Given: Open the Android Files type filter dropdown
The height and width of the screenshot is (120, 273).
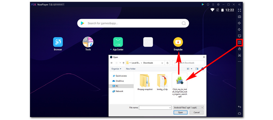Looking at the screenshot, I should [189, 108].
